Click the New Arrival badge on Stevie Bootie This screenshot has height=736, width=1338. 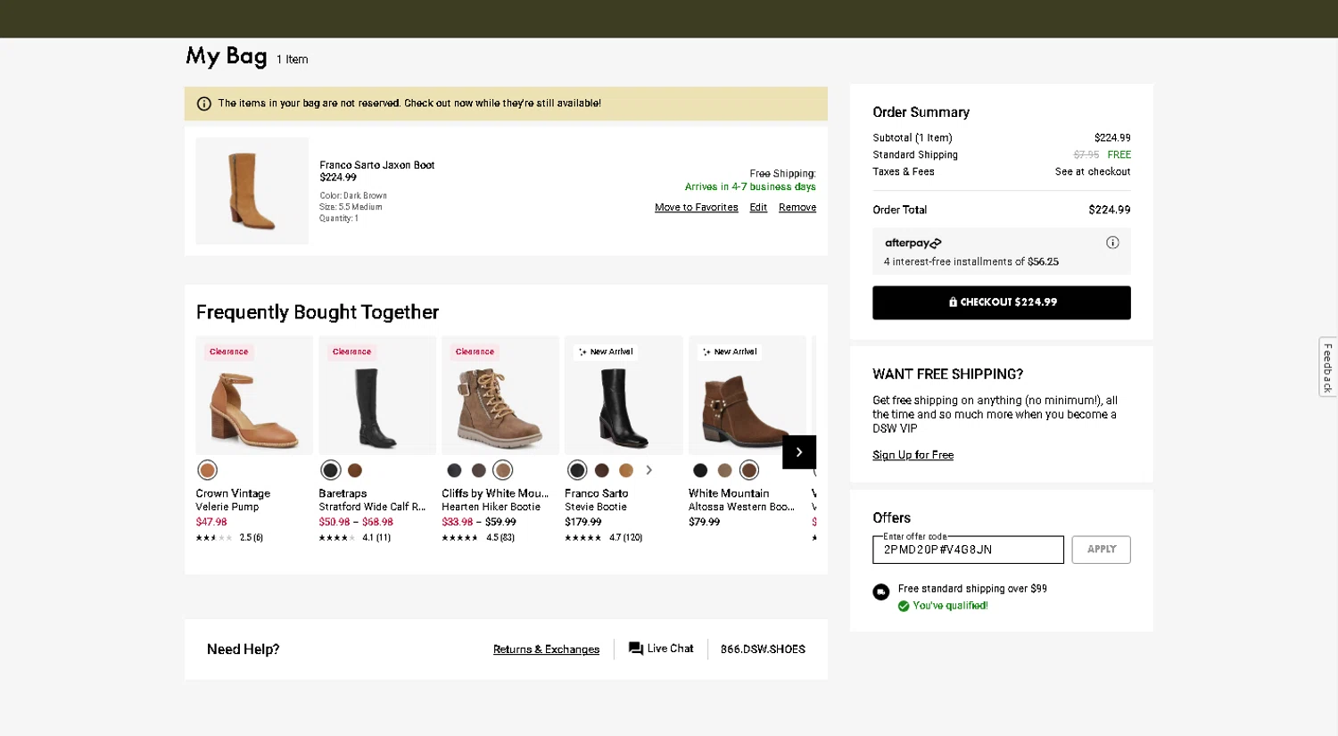point(606,351)
